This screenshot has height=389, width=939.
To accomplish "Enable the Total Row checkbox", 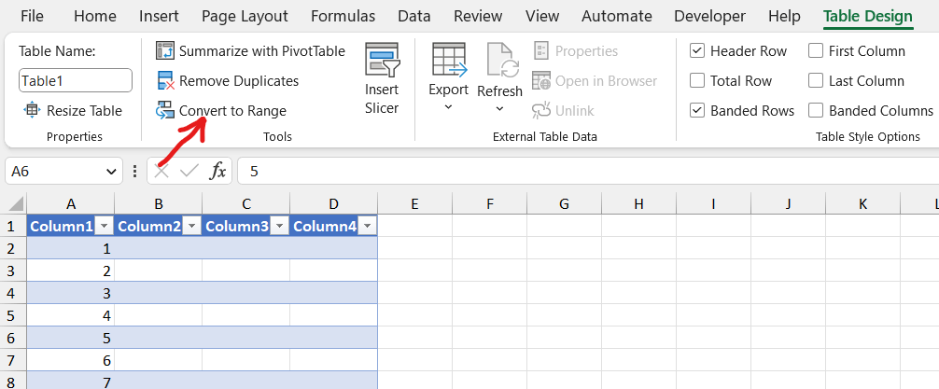I will click(697, 81).
